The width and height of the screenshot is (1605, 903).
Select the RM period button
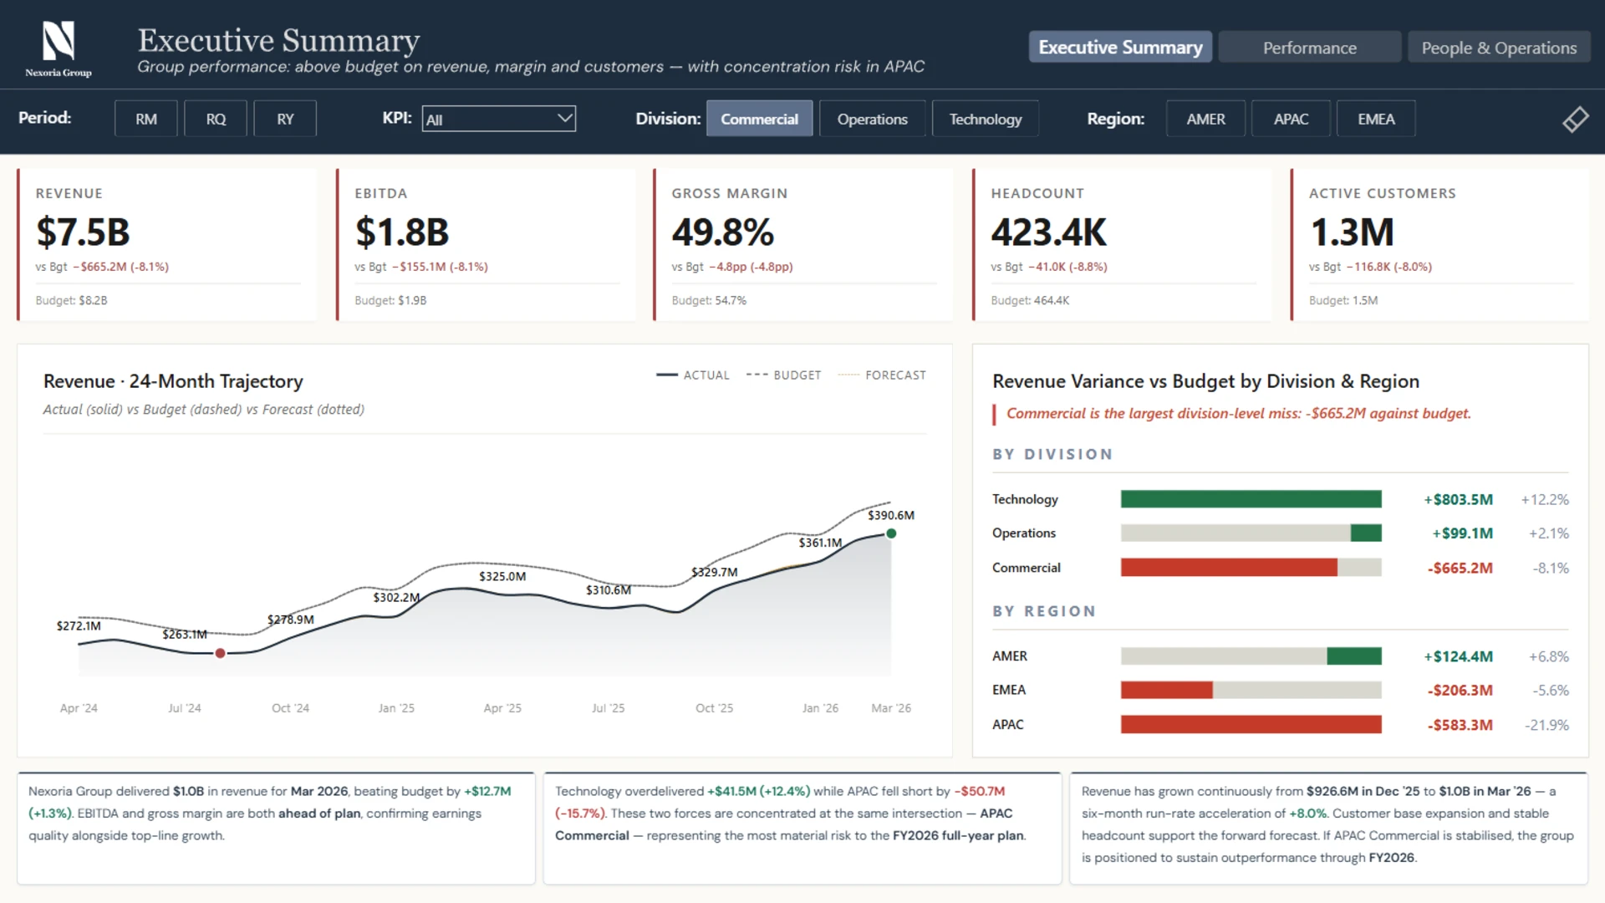coord(146,119)
